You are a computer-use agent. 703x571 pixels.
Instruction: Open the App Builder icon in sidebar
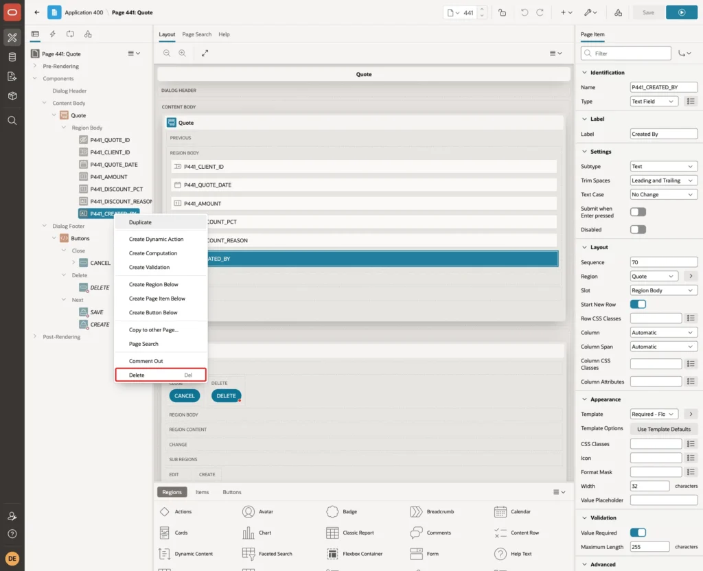point(12,38)
